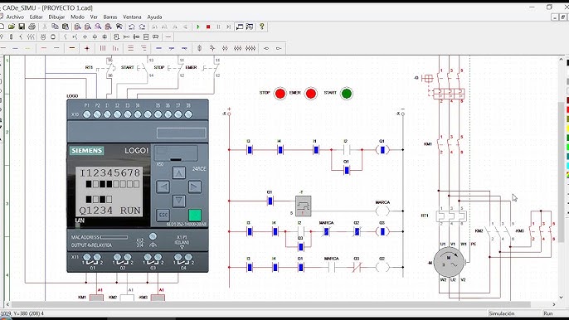The image size is (569, 320).
Task: Save the project with the floppy disk icon
Action: 22,27
